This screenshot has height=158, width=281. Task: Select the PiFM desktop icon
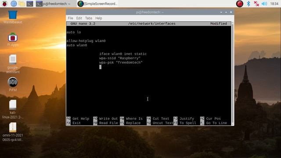(x=13, y=84)
